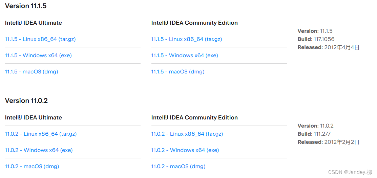Download Community Edition 11.0.2 Windows exe

(x=185, y=150)
